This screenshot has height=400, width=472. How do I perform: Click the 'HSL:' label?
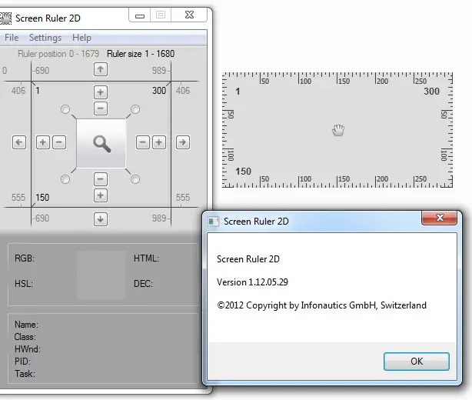pyautogui.click(x=24, y=283)
